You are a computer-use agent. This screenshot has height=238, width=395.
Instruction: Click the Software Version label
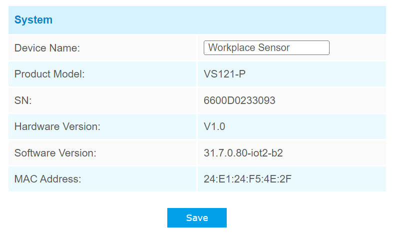coord(55,153)
